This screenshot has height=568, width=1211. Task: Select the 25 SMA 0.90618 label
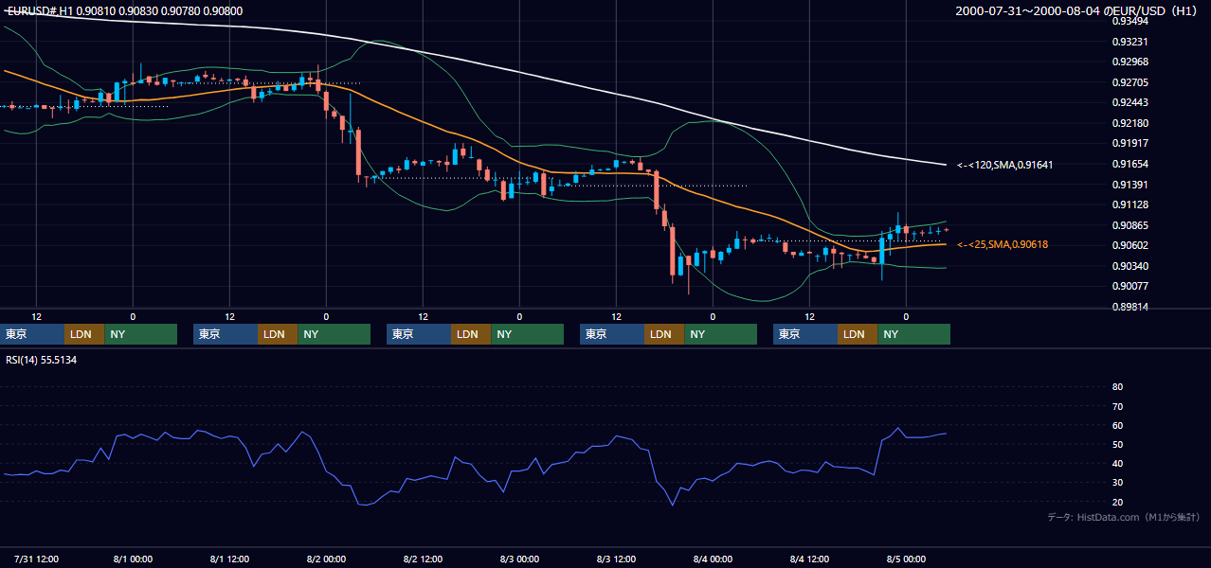pos(1003,244)
